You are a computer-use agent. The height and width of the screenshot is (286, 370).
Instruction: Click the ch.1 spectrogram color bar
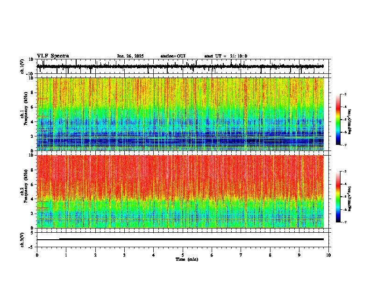(x=338, y=120)
